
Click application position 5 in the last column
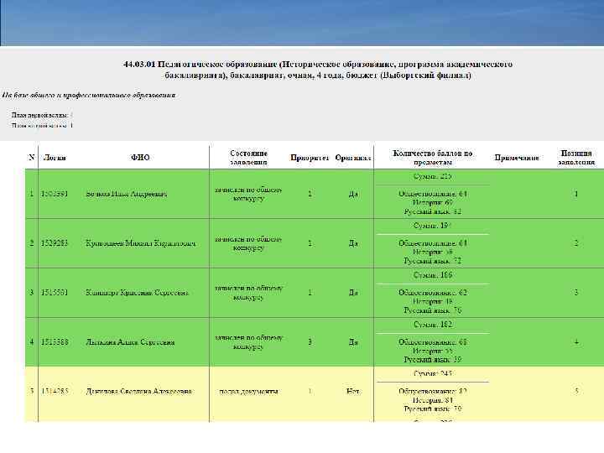[576, 392]
